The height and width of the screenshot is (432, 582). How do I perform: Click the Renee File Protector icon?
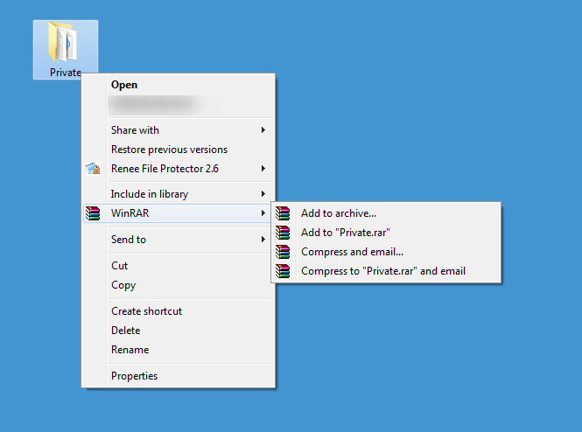click(x=93, y=169)
